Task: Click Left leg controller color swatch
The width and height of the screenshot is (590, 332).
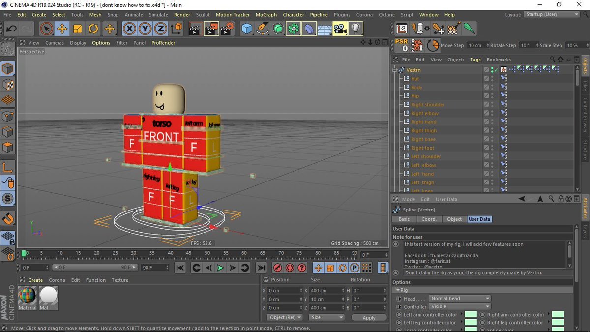Action: pyautogui.click(x=471, y=323)
